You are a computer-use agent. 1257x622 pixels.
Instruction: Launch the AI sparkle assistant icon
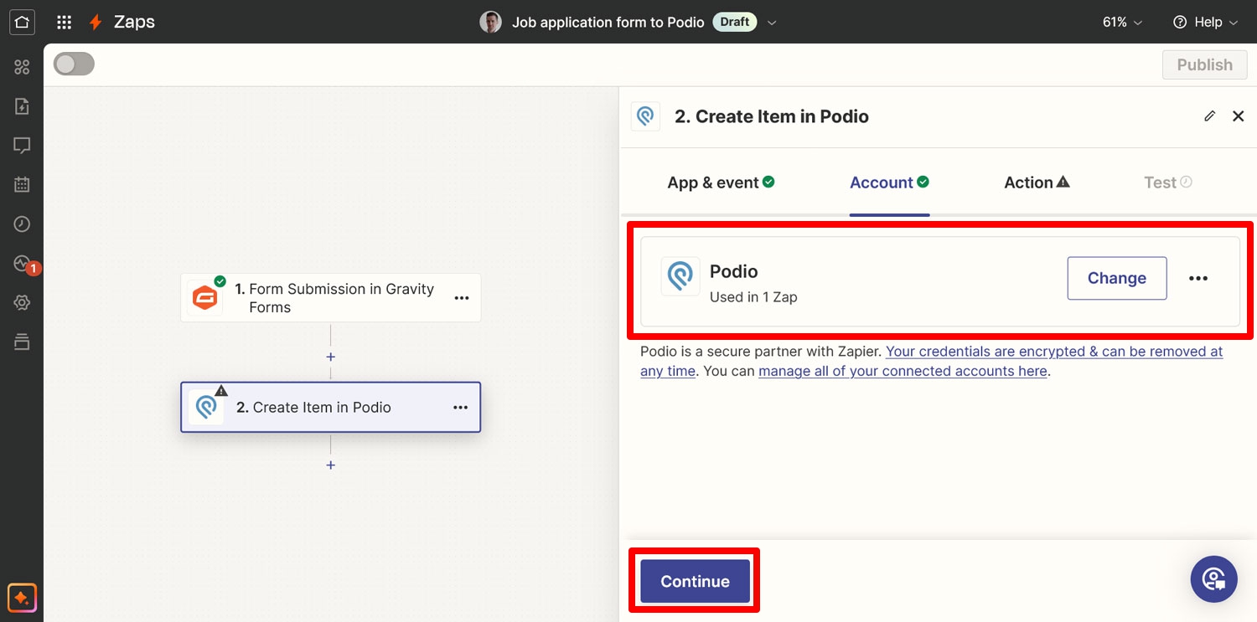point(22,599)
